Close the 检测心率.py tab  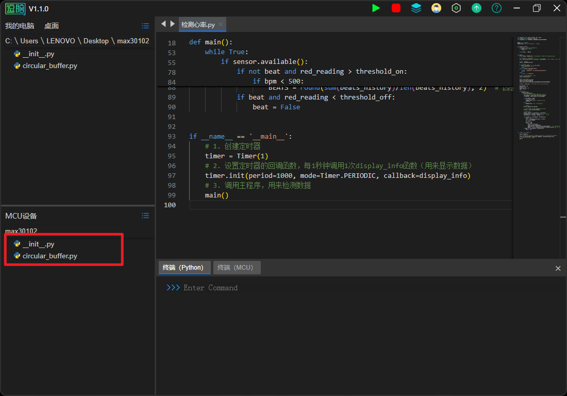click(x=221, y=24)
